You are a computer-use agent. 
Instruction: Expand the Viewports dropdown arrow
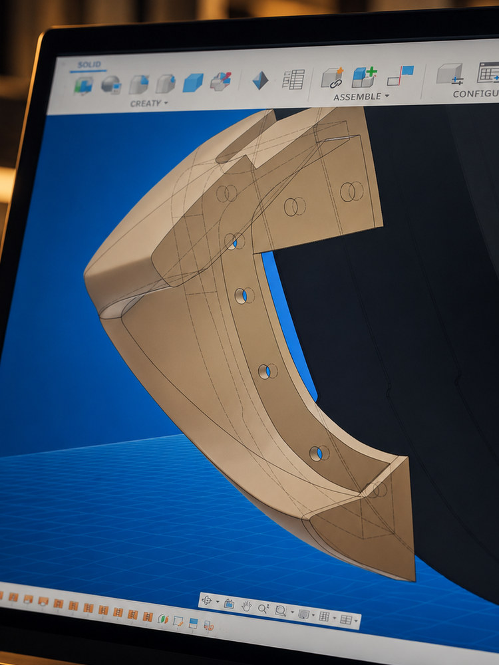pyautogui.click(x=356, y=622)
